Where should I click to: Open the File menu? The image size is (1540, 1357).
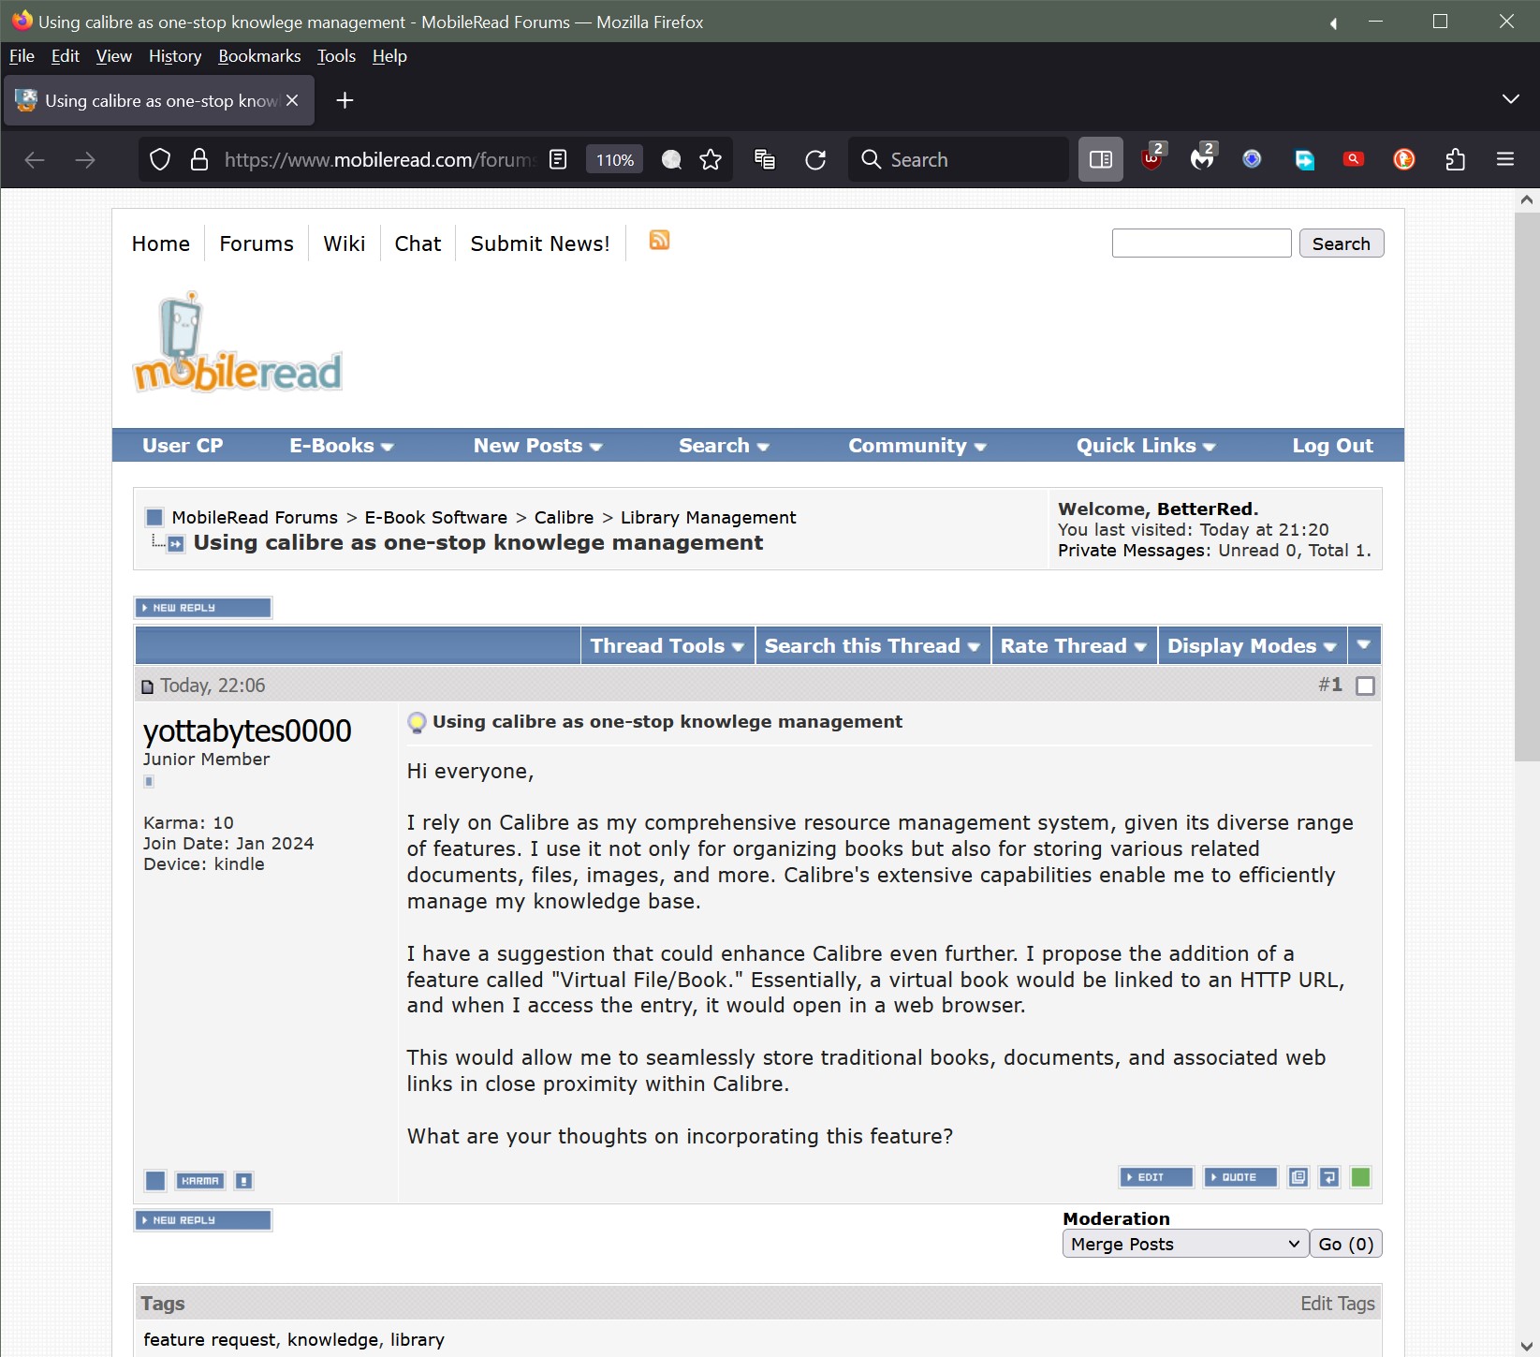click(x=22, y=56)
